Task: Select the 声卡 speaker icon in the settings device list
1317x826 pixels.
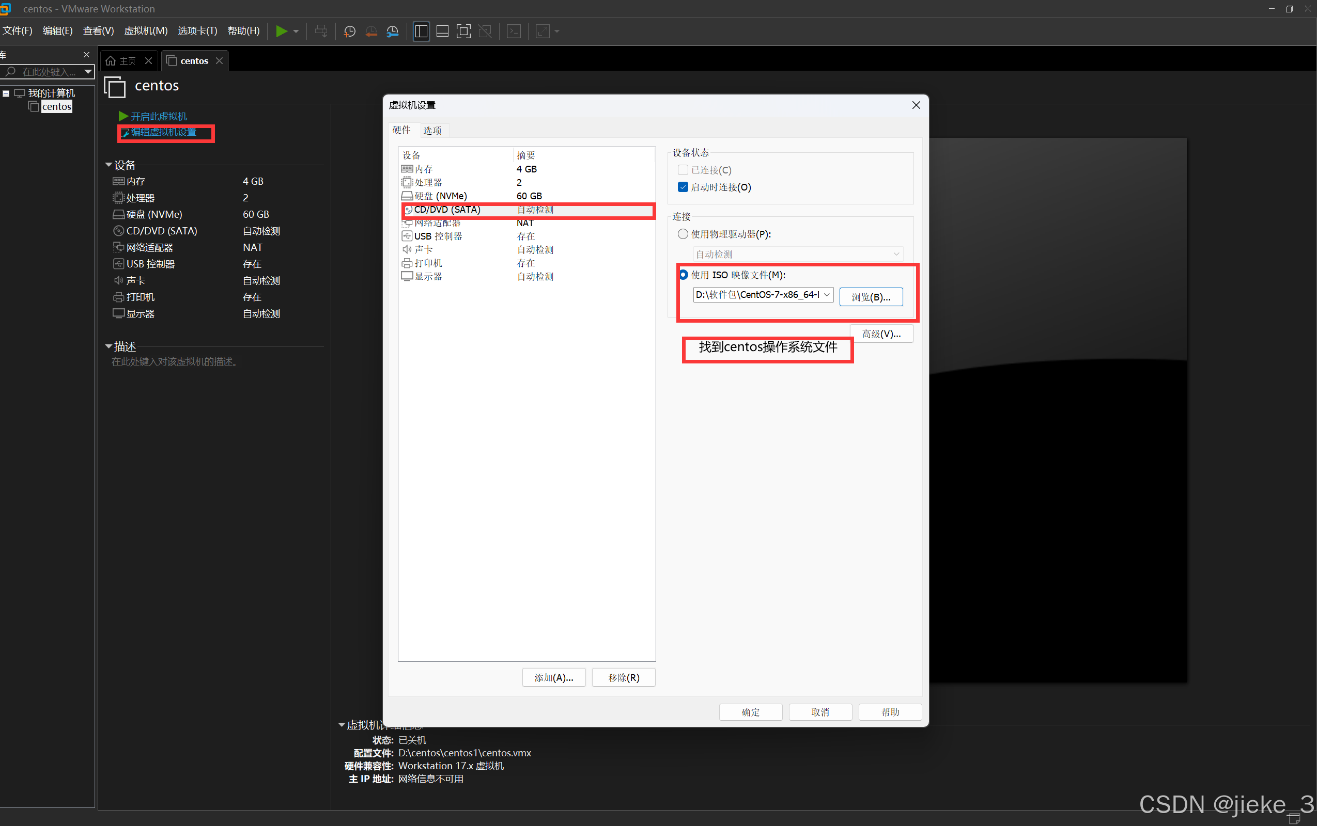Action: (x=407, y=250)
